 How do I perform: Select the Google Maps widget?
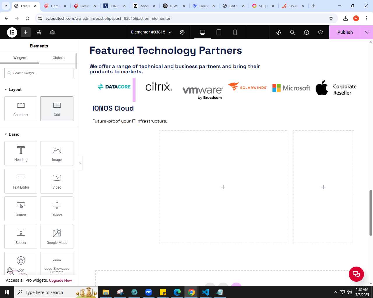pos(57,236)
